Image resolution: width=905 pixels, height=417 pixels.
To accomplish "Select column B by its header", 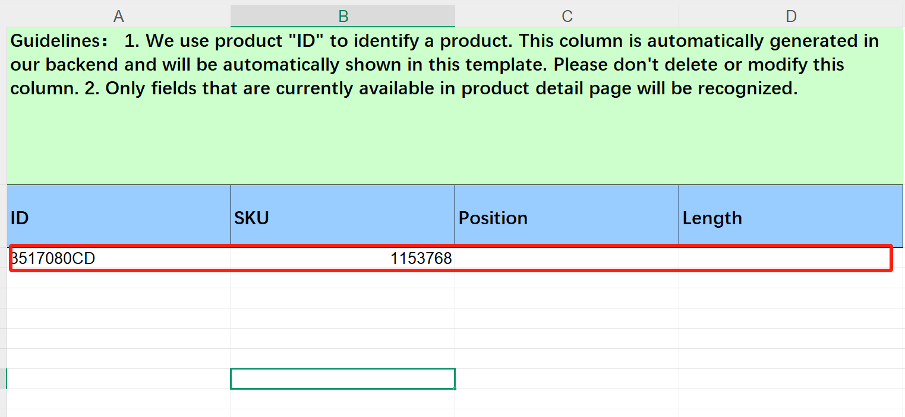I will pos(343,16).
